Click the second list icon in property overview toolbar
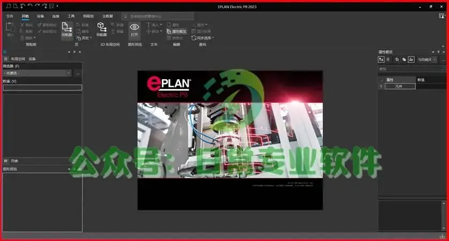The image size is (449, 241). click(388, 59)
